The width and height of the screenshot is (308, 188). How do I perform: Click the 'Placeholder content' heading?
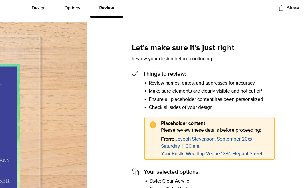(x=183, y=123)
